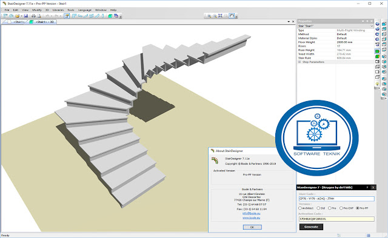This screenshot has width=388, height=238.
Task: Open zoom toolbar options overflow arrow
Action: coord(236,16)
